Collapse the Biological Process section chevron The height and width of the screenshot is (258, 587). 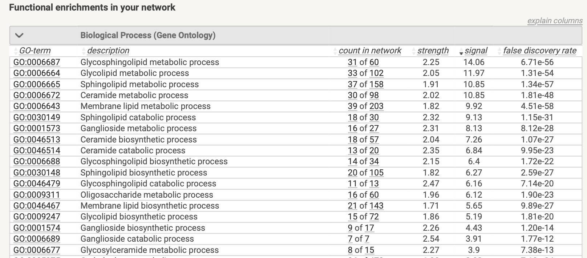[x=19, y=35]
